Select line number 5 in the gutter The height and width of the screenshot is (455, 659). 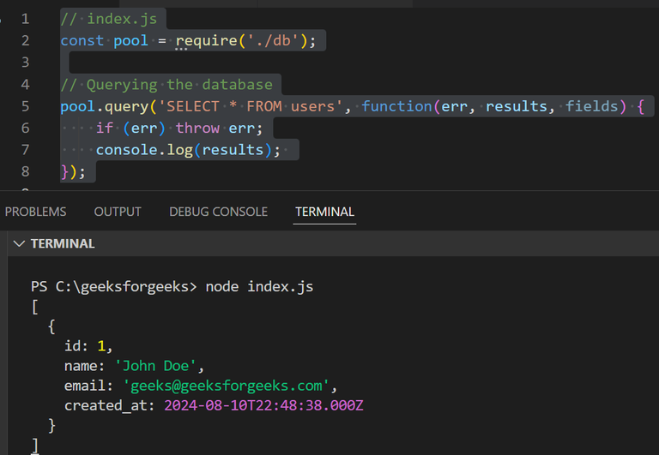click(x=25, y=106)
